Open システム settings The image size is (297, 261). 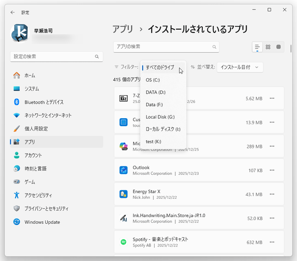(x=57, y=89)
